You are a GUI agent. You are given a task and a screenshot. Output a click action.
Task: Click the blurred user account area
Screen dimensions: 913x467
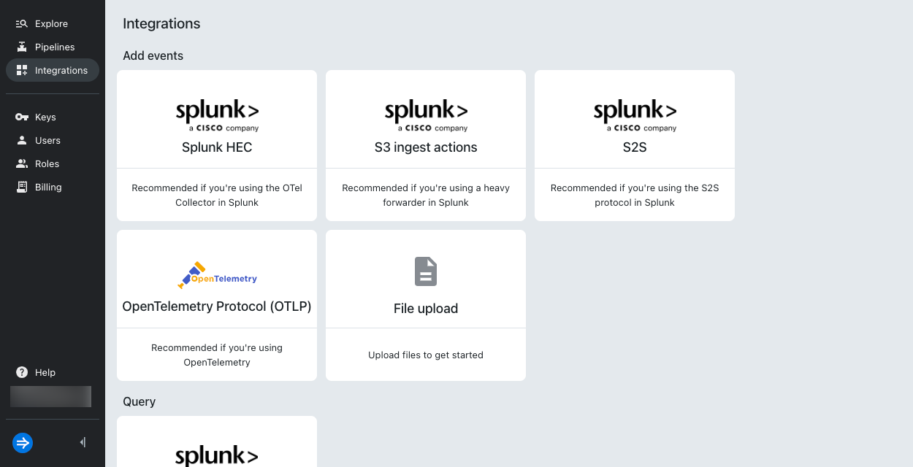[x=50, y=396]
